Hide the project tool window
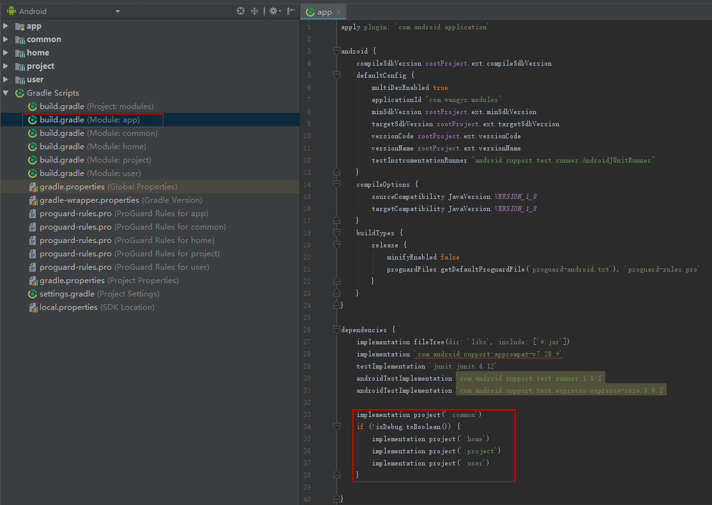Viewport: 712px width, 505px height. point(291,11)
